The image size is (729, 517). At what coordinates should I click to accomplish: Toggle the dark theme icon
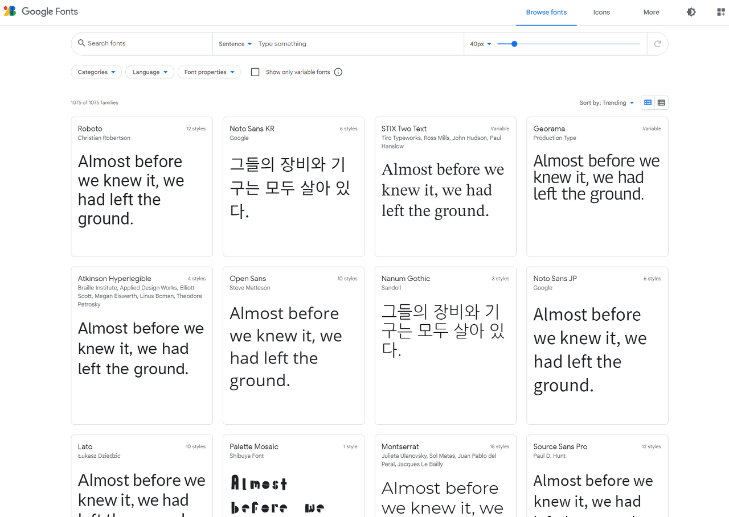pos(691,12)
